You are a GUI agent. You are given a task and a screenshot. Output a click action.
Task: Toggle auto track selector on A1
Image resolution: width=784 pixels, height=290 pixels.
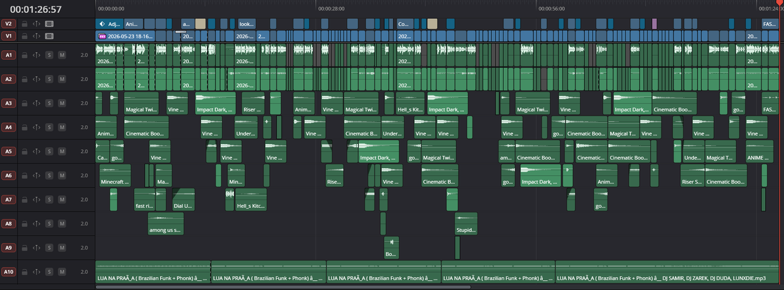[x=37, y=55]
